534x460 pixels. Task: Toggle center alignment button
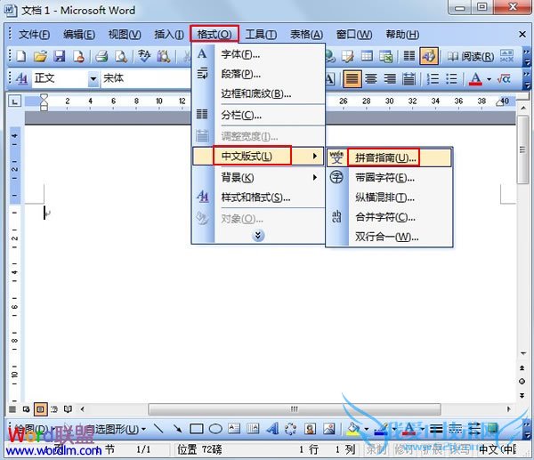click(x=371, y=79)
